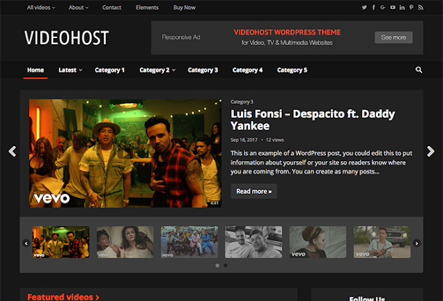This screenshot has width=443, height=301.
Task: Open the Facebook social icon
Action: point(374,8)
